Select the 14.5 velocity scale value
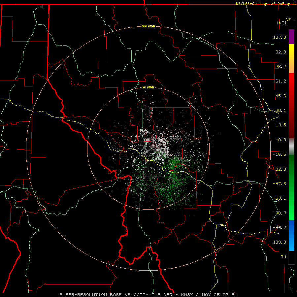 281,125
